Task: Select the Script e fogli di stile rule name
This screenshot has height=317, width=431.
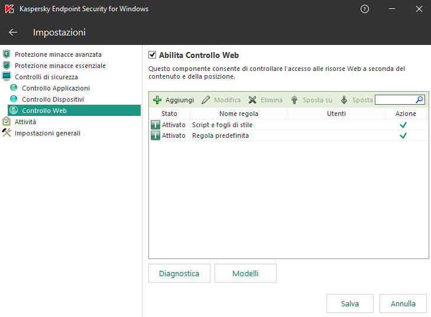Action: [x=222, y=125]
